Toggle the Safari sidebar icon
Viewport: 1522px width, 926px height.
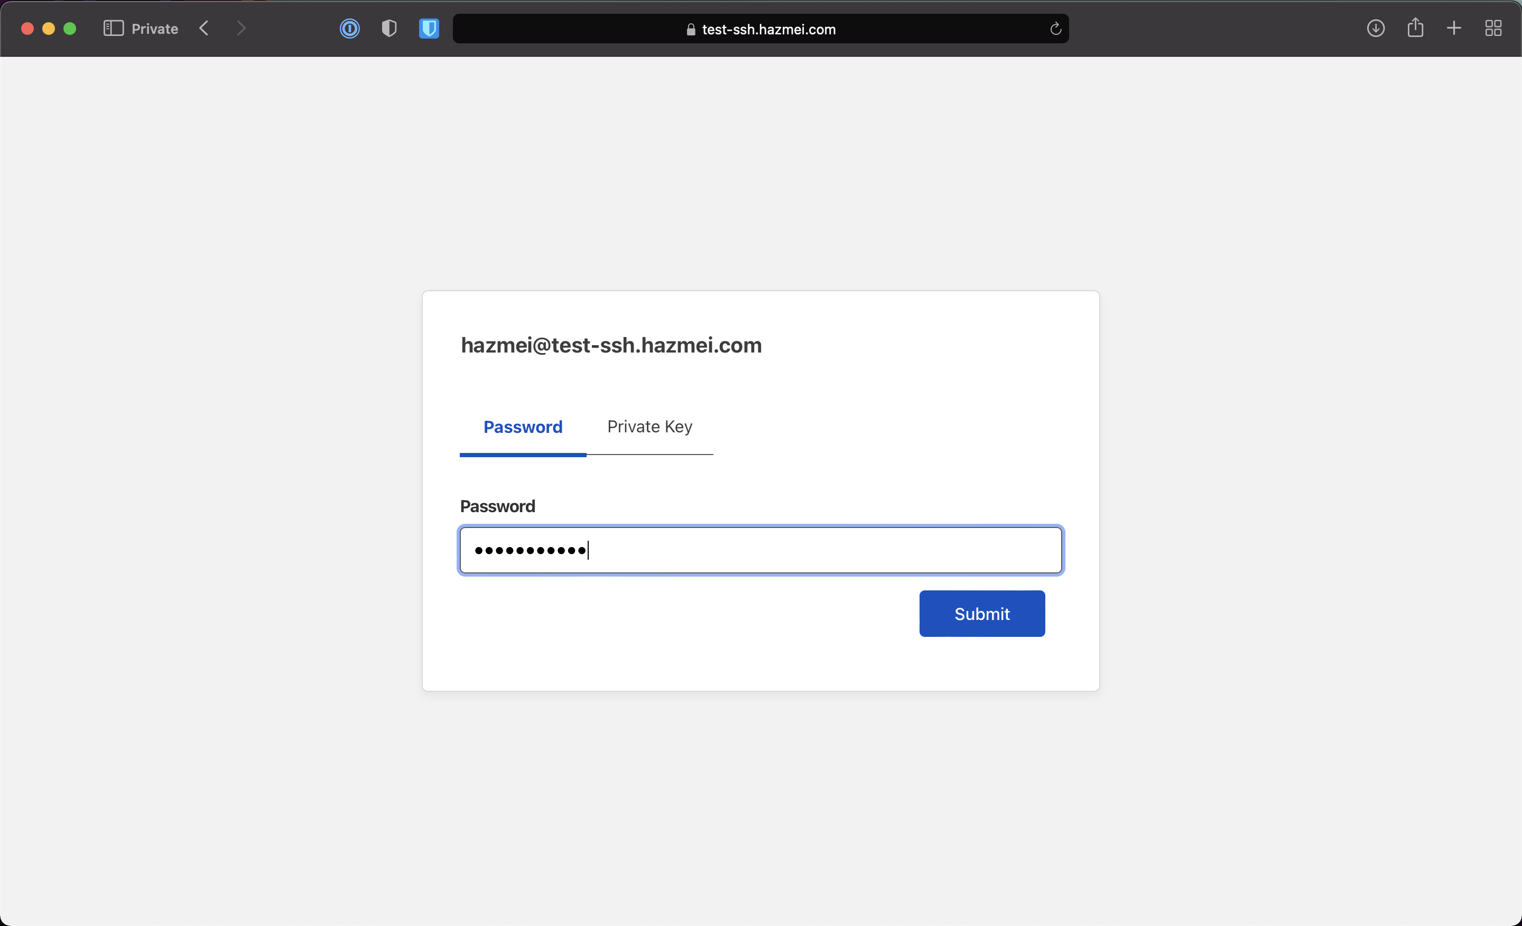click(x=113, y=29)
